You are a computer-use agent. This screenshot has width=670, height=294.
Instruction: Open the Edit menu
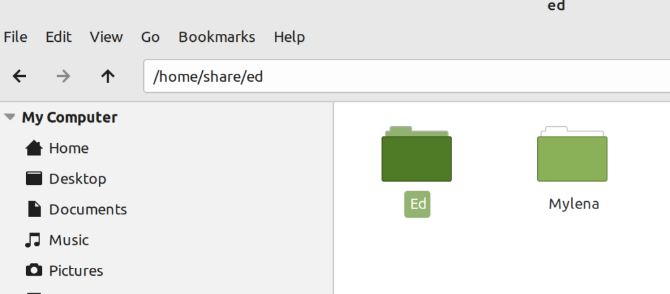tap(58, 37)
